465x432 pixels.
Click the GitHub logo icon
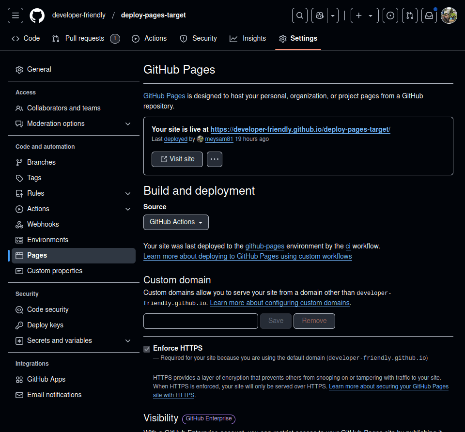[37, 15]
